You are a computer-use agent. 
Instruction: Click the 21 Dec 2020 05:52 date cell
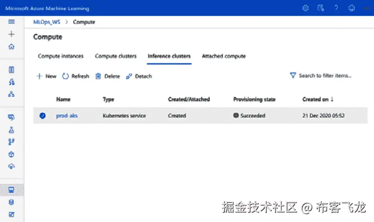tap(323, 116)
